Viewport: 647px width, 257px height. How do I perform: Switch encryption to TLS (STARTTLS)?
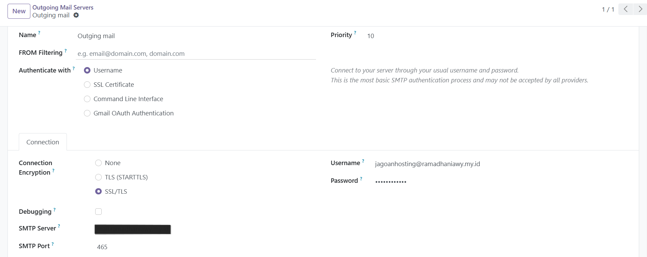(x=98, y=177)
